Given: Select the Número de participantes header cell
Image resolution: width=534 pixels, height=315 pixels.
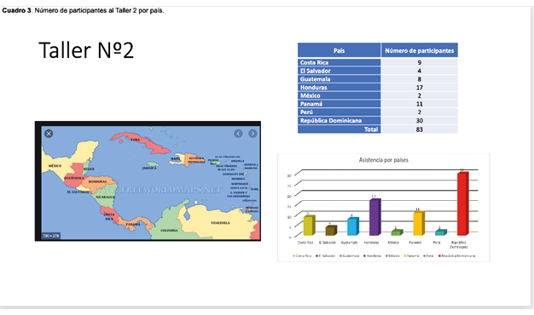Looking at the screenshot, I should [420, 50].
